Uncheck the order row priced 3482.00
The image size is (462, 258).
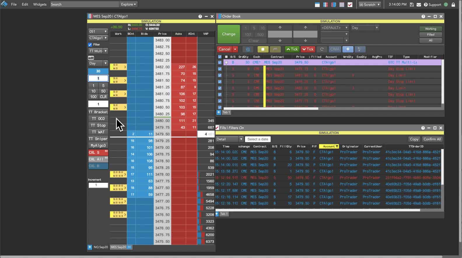click(220, 88)
